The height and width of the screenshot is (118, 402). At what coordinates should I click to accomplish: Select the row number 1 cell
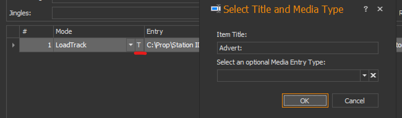pos(36,45)
